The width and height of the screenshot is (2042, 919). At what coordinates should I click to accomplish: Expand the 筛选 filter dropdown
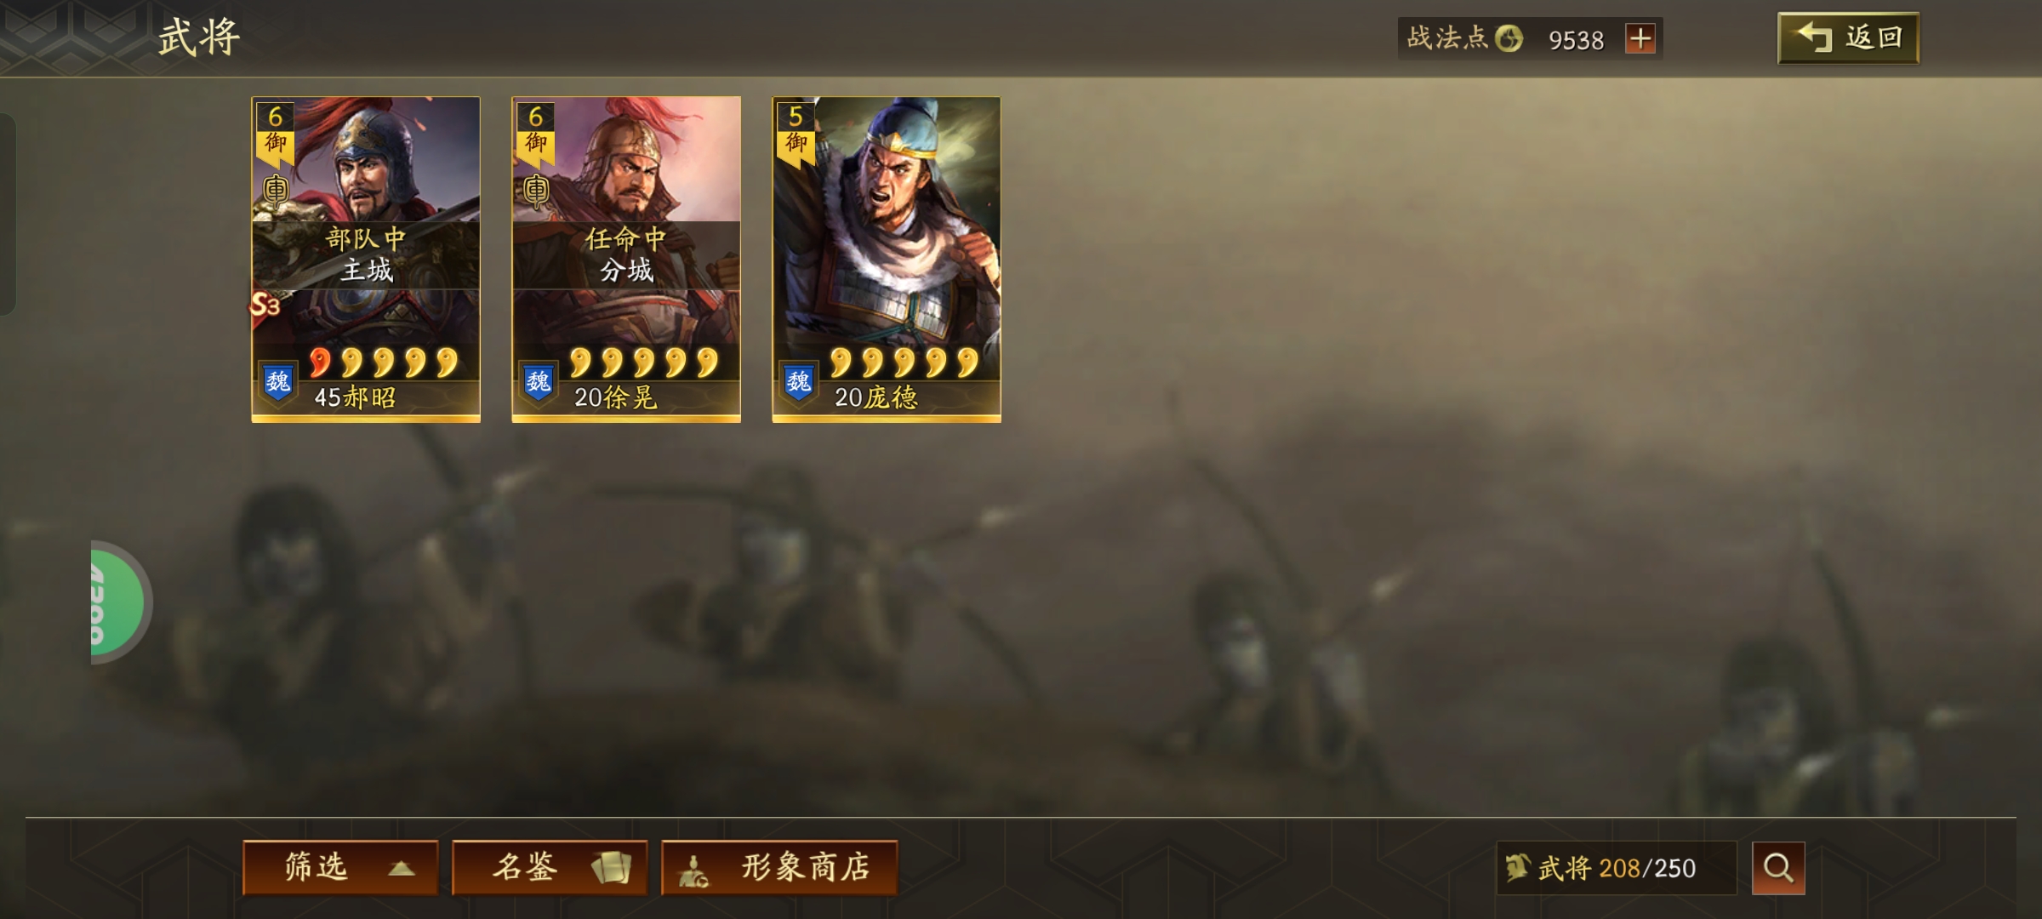(x=340, y=868)
